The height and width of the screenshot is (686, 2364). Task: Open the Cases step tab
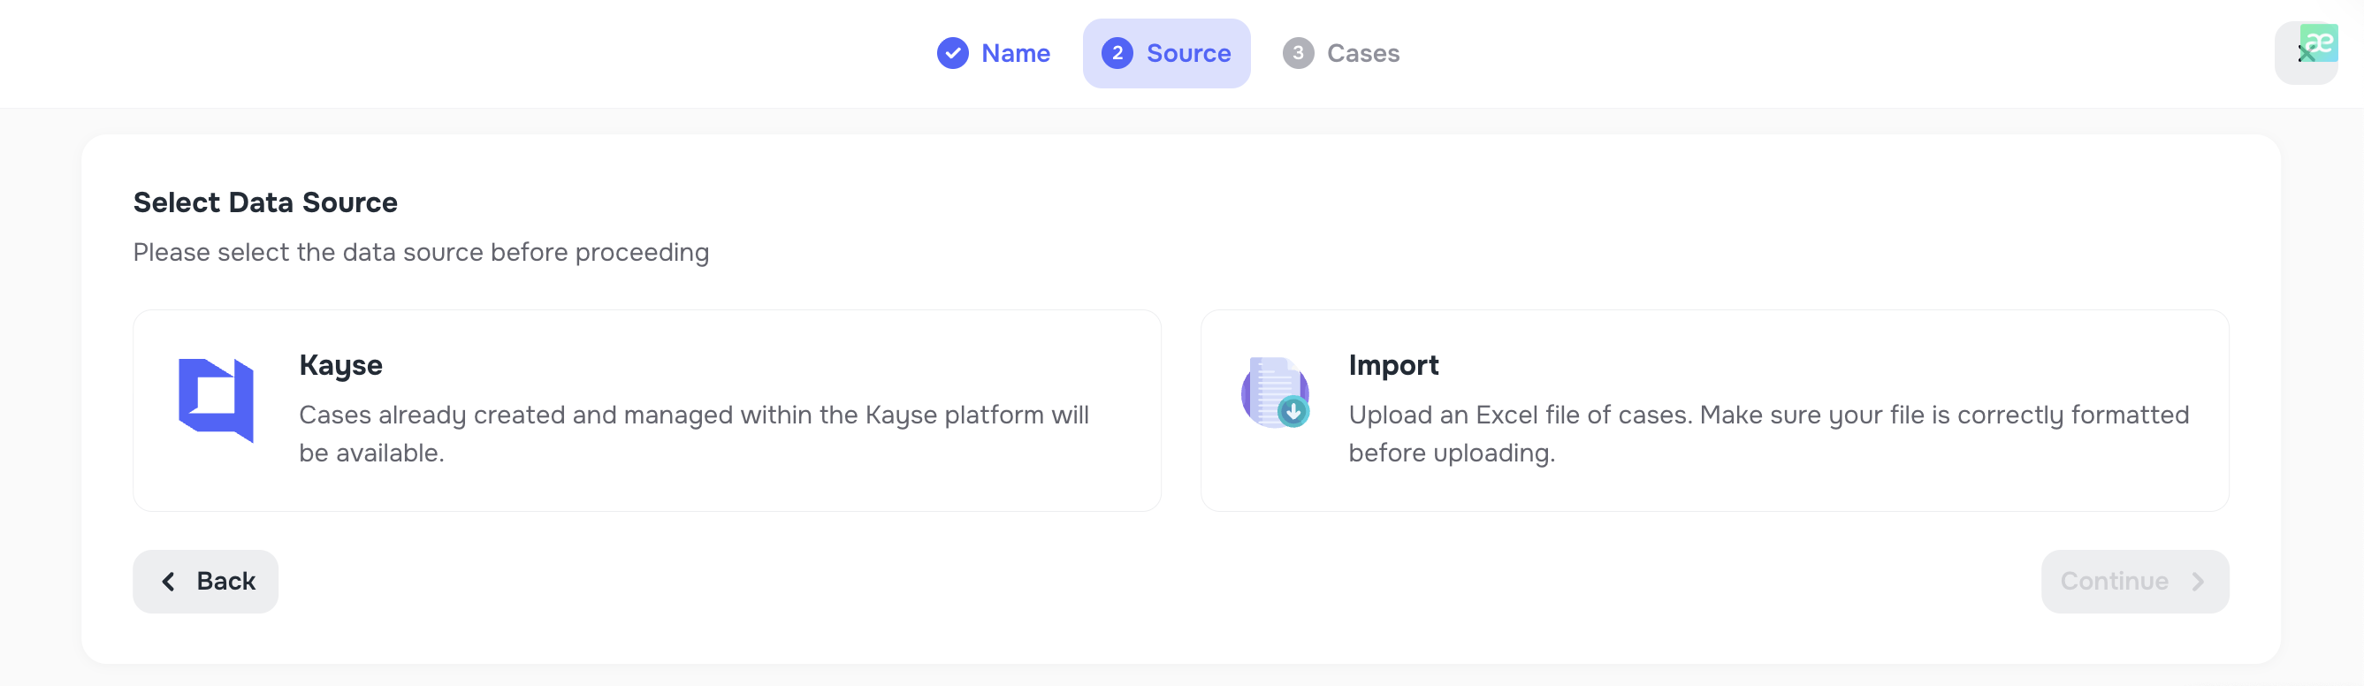click(x=1341, y=53)
